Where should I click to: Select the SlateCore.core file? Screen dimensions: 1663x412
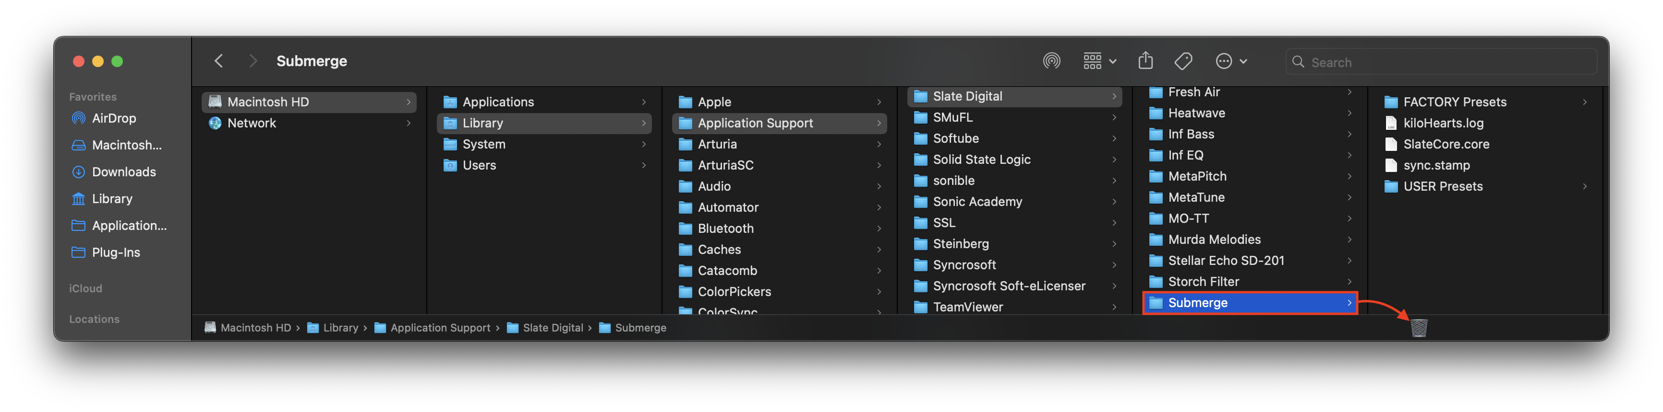(1485, 144)
